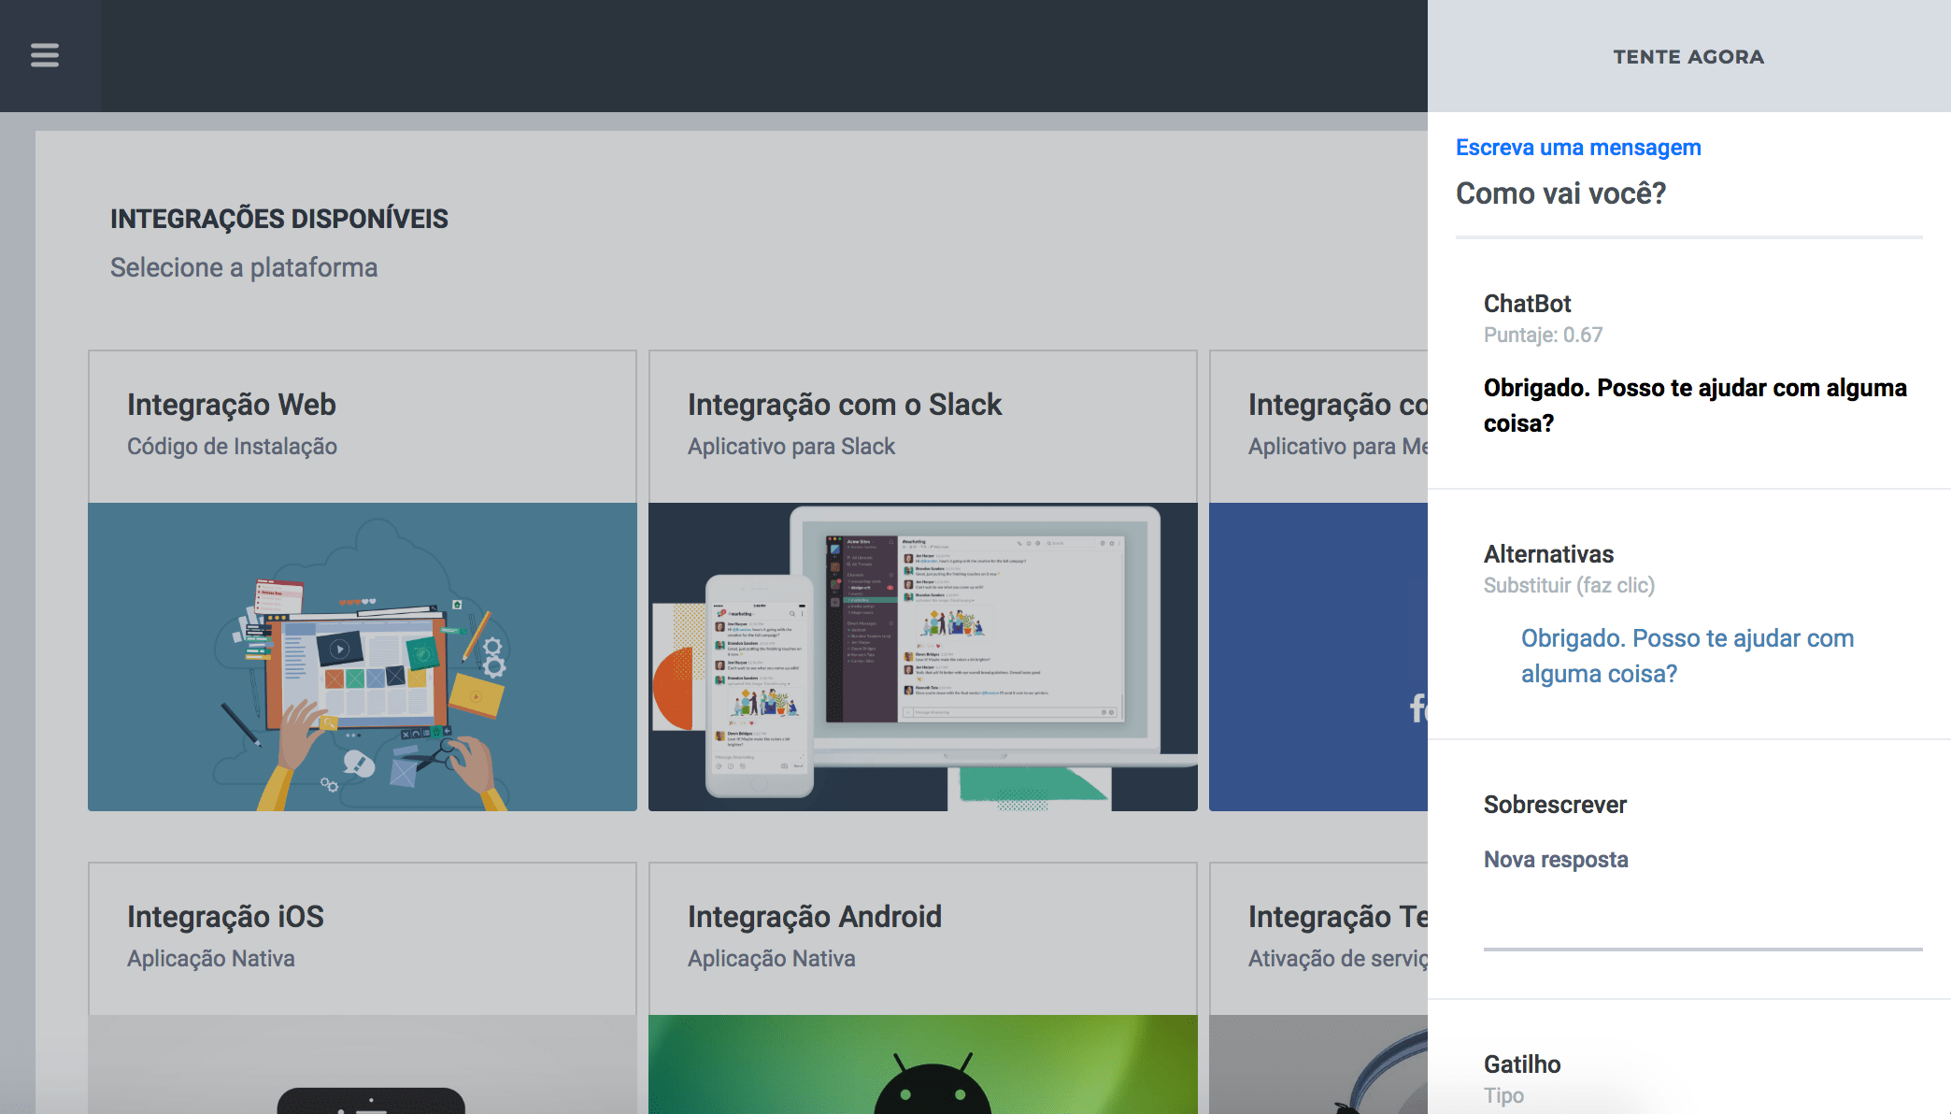Open the Integração Web card title

point(231,405)
